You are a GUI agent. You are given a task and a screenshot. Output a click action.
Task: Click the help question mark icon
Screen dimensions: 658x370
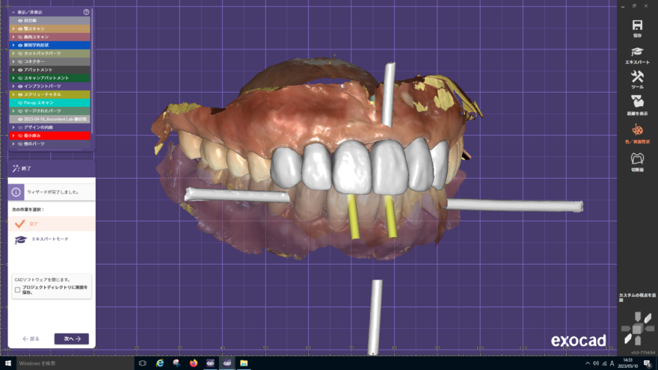click(86, 12)
